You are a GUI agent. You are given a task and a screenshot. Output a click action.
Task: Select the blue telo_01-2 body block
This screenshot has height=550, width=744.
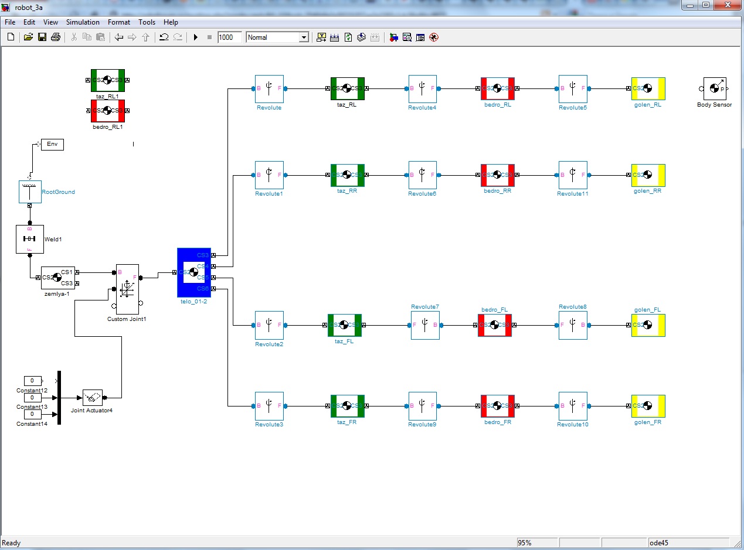point(193,272)
